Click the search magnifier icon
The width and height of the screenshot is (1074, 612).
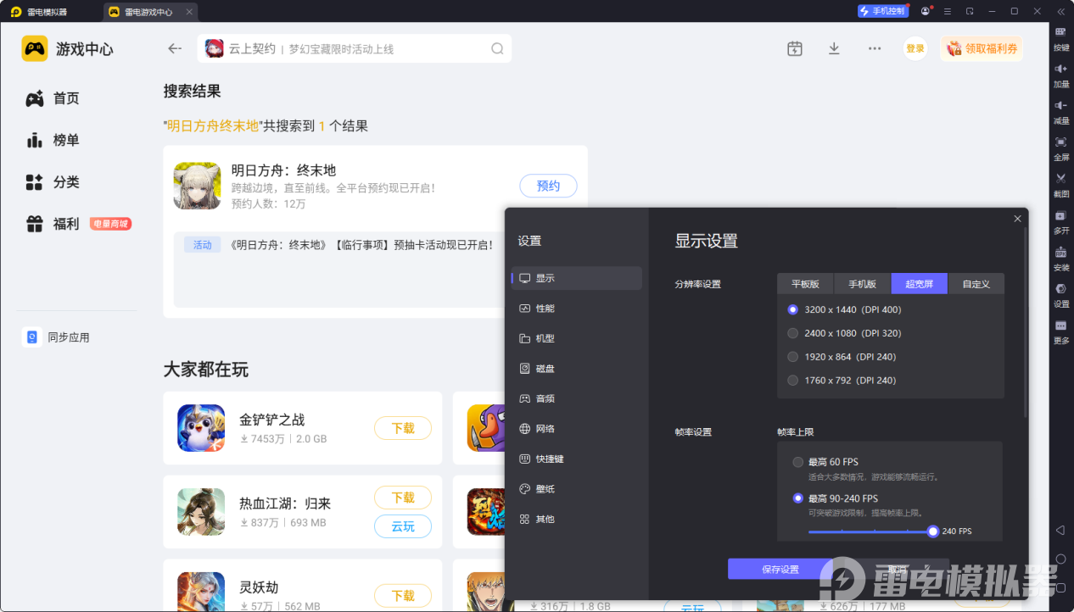(497, 48)
